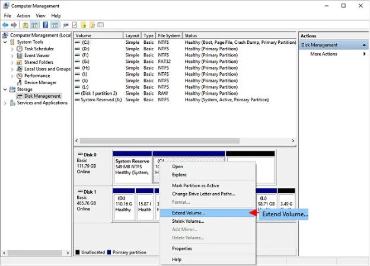
Task: Click the settings list view toolbar icon
Action: [101, 25]
